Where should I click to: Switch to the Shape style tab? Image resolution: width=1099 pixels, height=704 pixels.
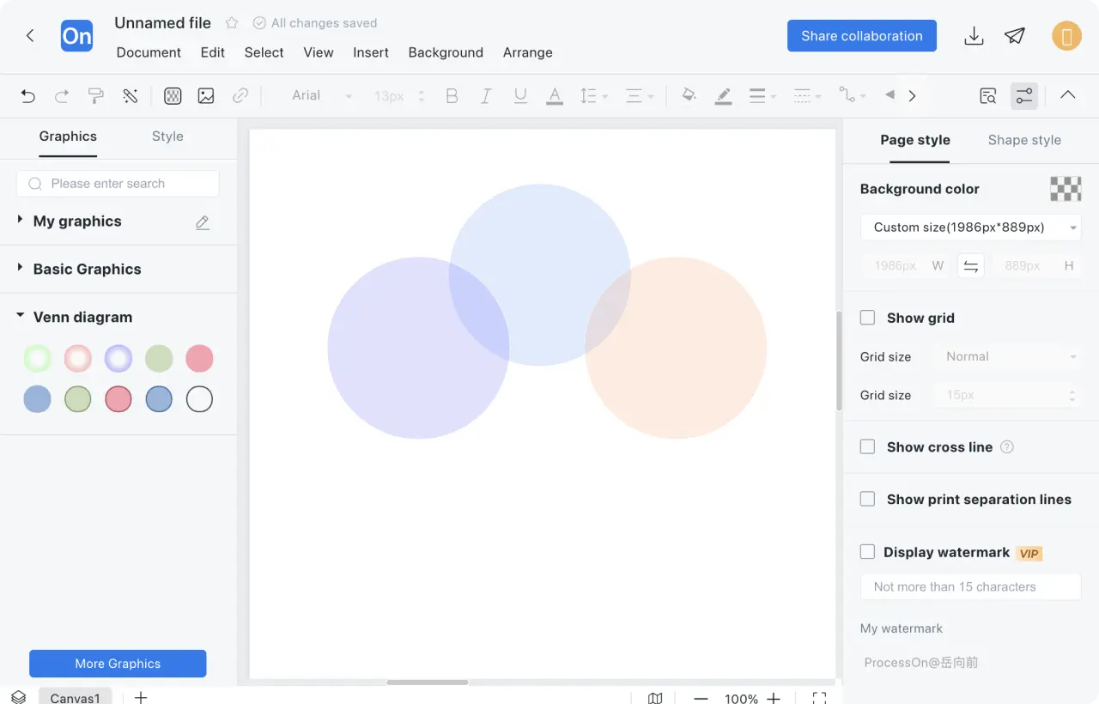(1024, 140)
